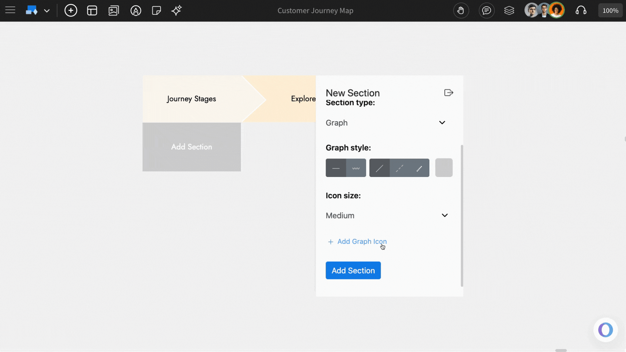626x352 pixels.
Task: Click the add element plus icon
Action: click(71, 10)
